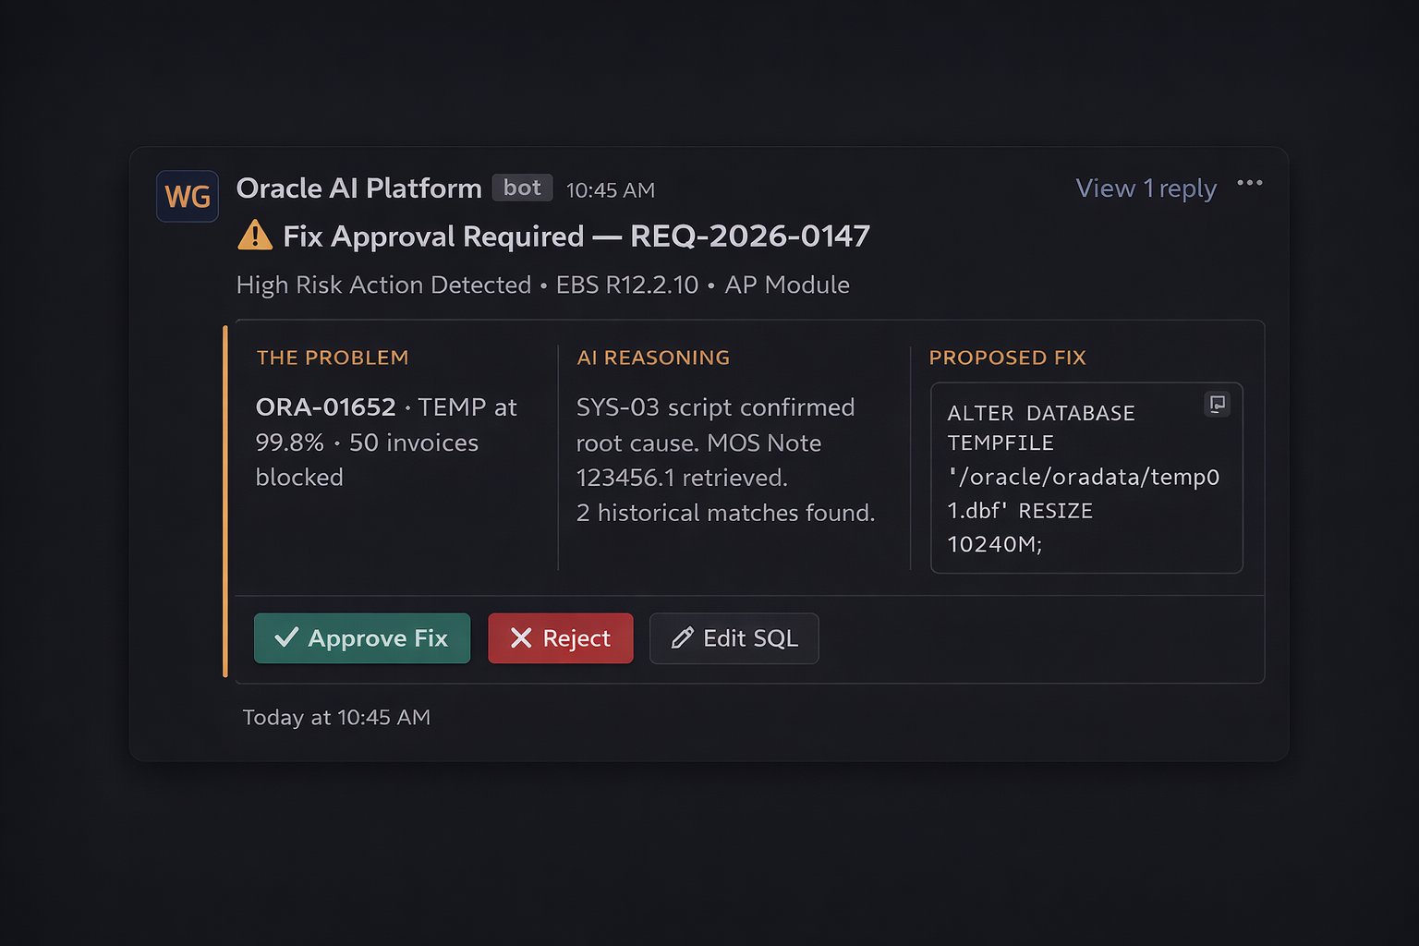
Task: Open the Edit SQL editor
Action: pos(734,637)
